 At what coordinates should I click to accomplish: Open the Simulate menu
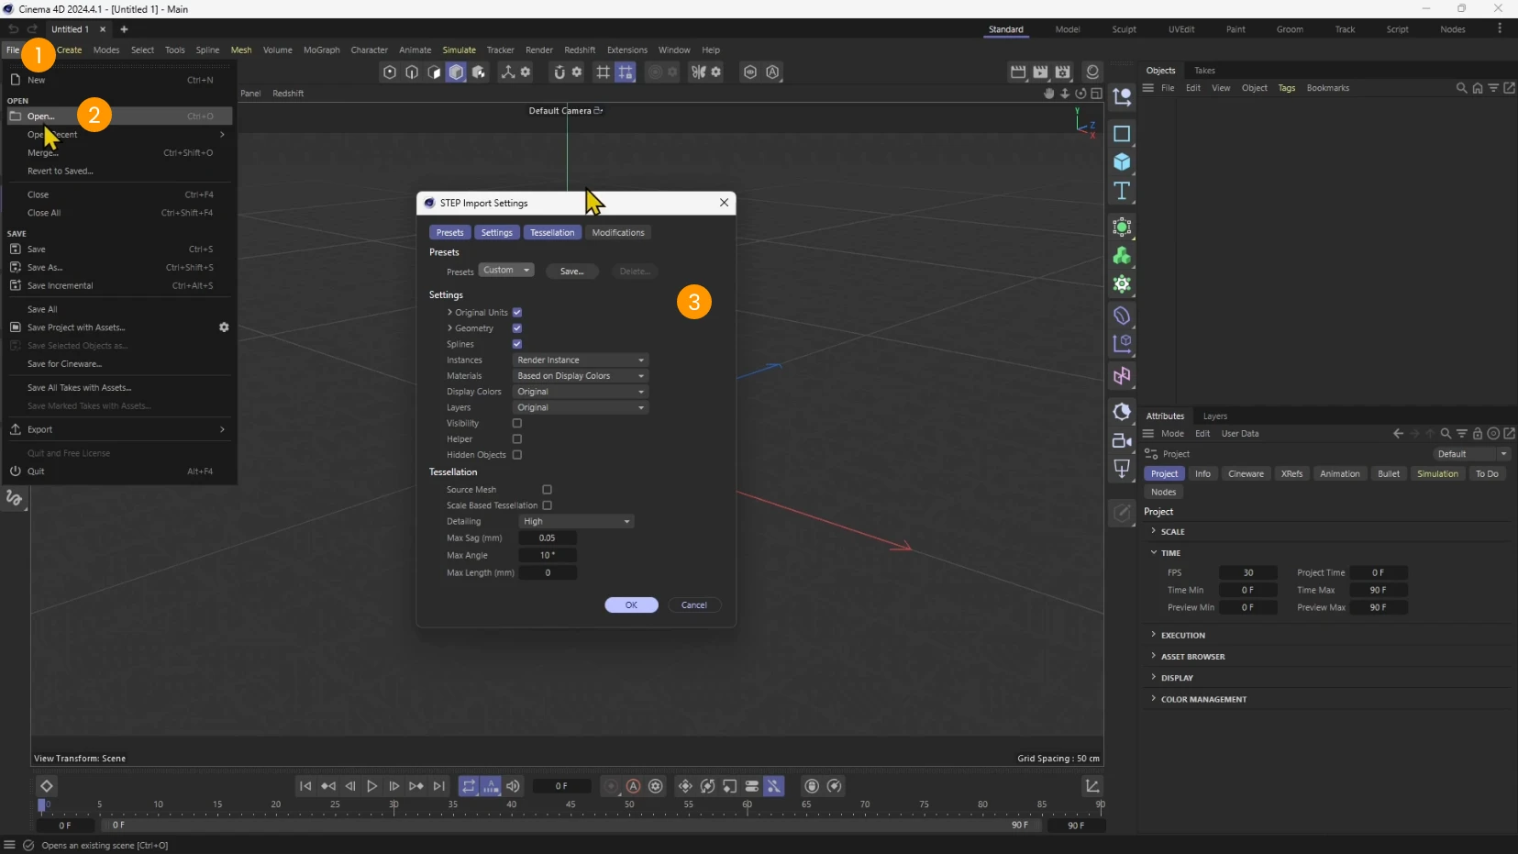tap(460, 50)
